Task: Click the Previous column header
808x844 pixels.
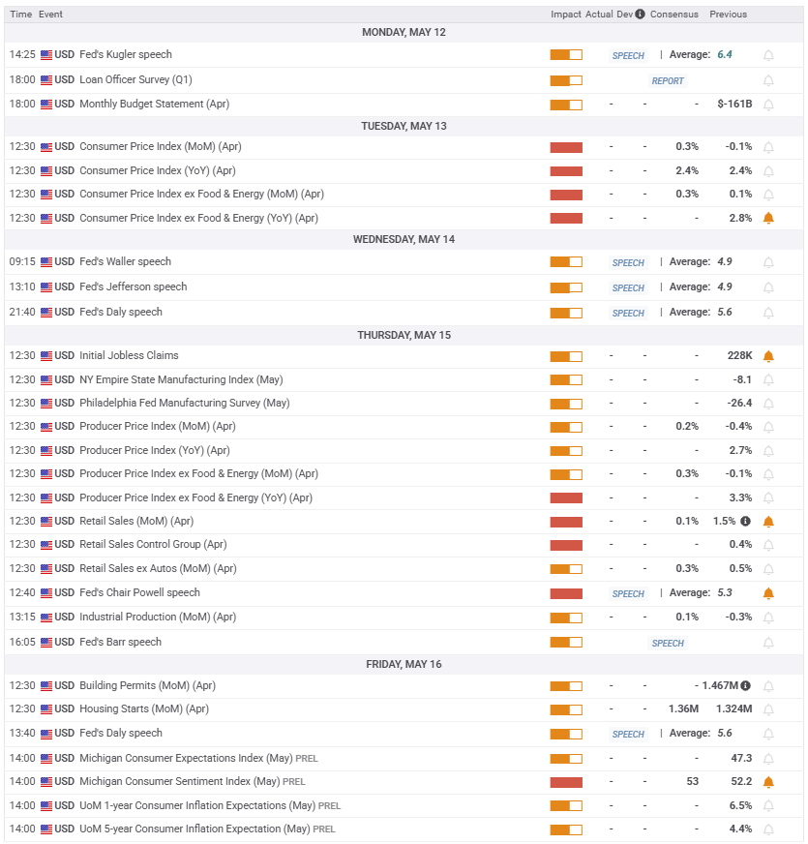Action: (728, 14)
